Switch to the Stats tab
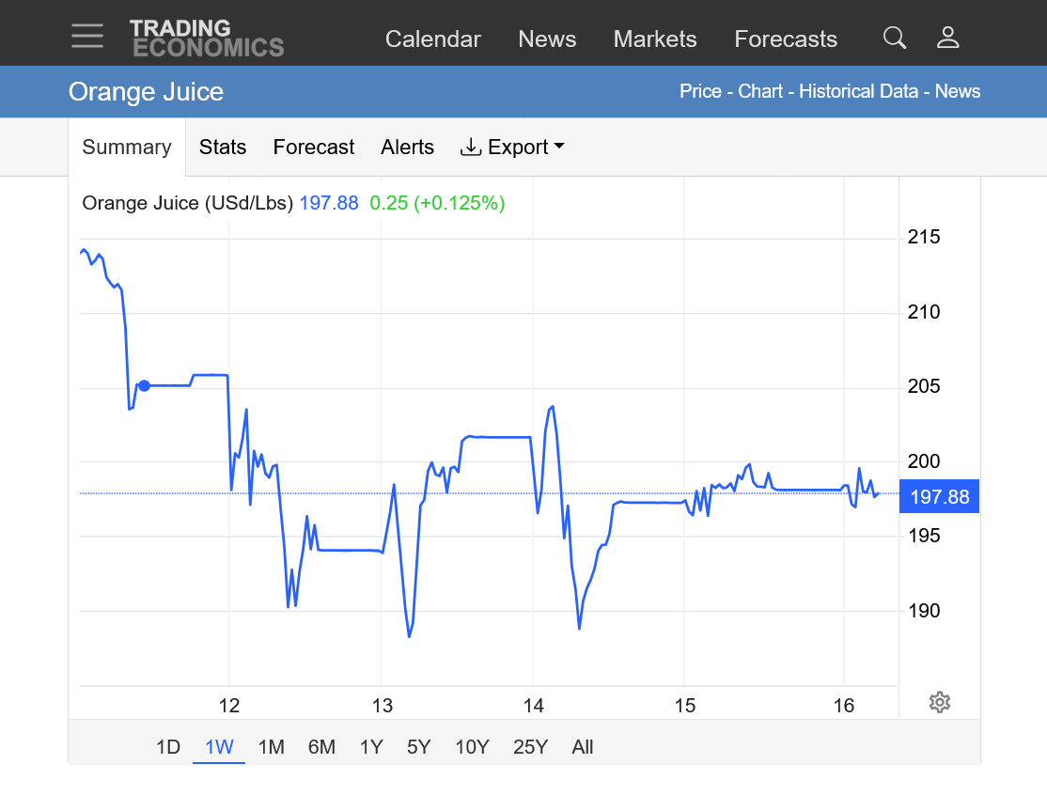This screenshot has width=1047, height=811. [223, 148]
